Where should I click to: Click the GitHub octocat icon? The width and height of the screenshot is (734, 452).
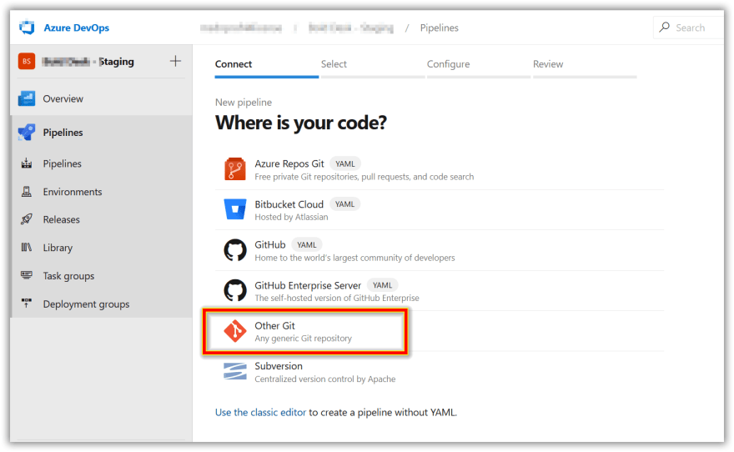click(x=235, y=250)
